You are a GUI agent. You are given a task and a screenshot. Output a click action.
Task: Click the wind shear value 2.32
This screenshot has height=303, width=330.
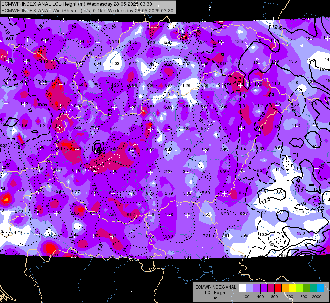click(x=186, y=64)
